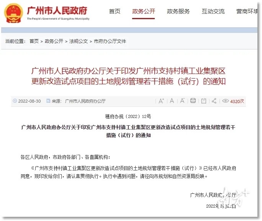262x221 pixels.
Task: Click the 当前位置 label
Action: coord(15,41)
